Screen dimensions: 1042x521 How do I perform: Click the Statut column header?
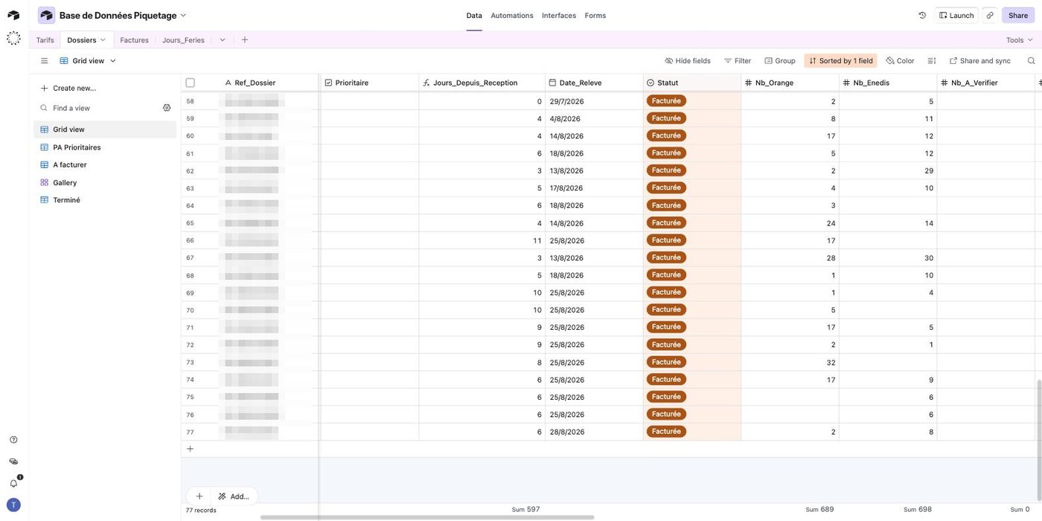pyautogui.click(x=692, y=83)
